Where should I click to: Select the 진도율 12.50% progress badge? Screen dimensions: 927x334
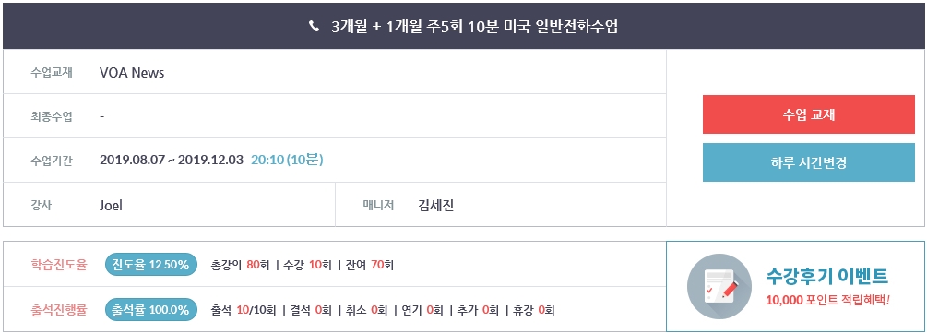pos(151,265)
